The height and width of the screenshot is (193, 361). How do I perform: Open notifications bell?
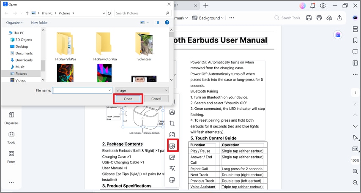tap(312, 5)
